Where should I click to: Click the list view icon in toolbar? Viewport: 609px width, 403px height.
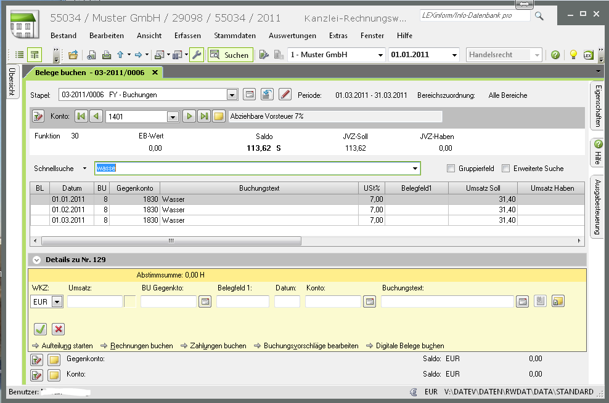tap(19, 55)
